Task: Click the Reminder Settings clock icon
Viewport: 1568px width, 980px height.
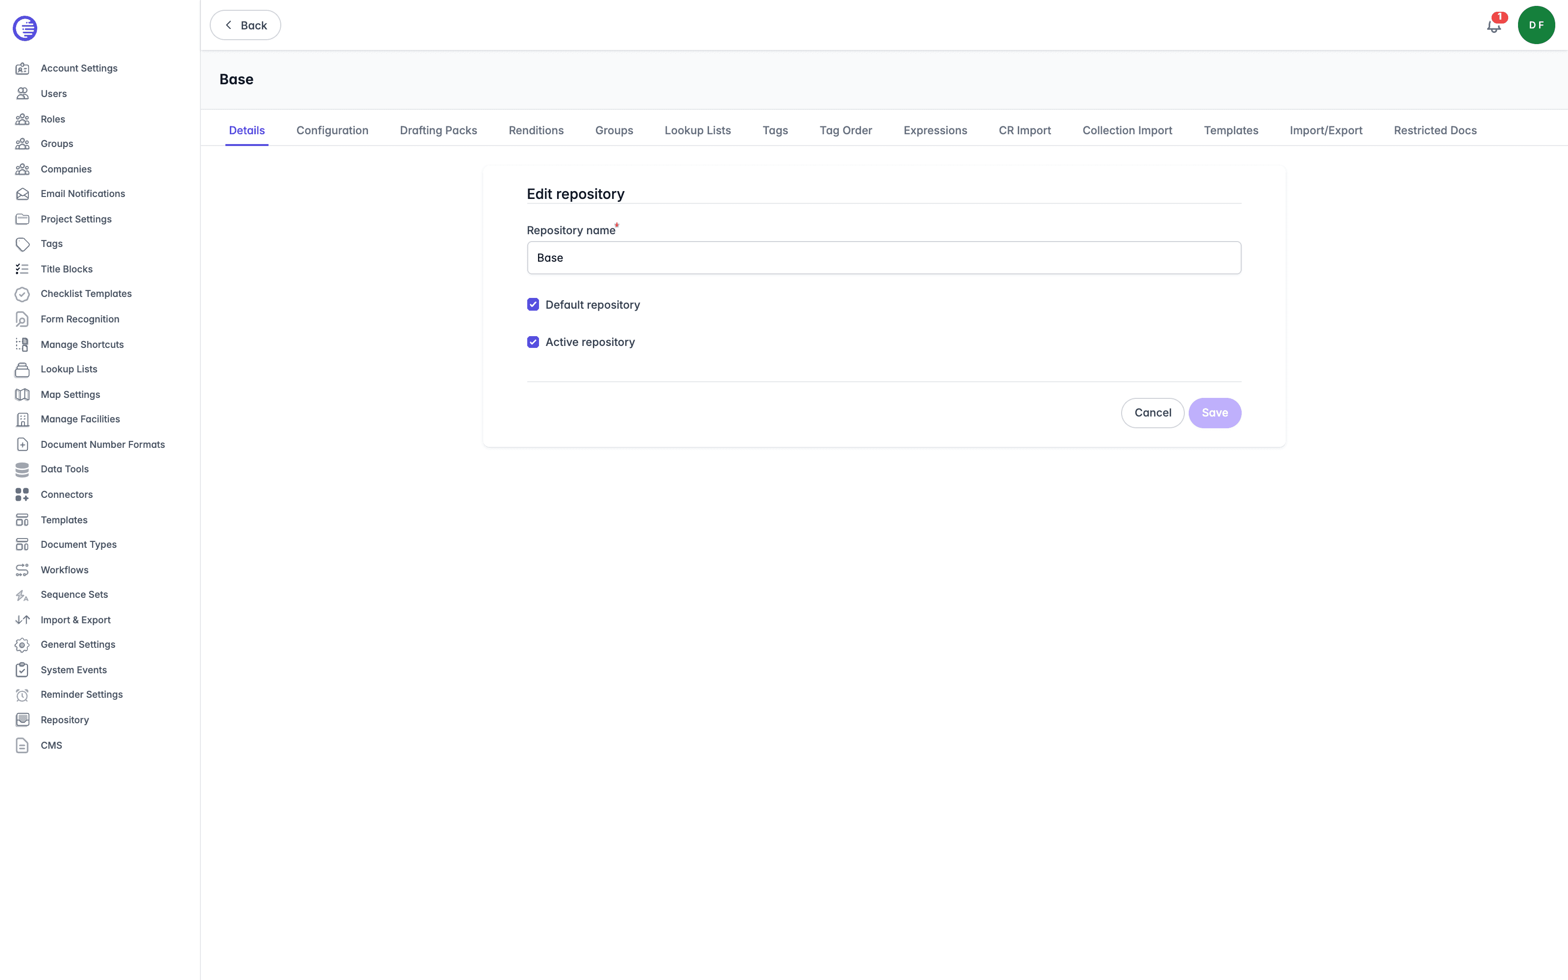Action: tap(22, 695)
